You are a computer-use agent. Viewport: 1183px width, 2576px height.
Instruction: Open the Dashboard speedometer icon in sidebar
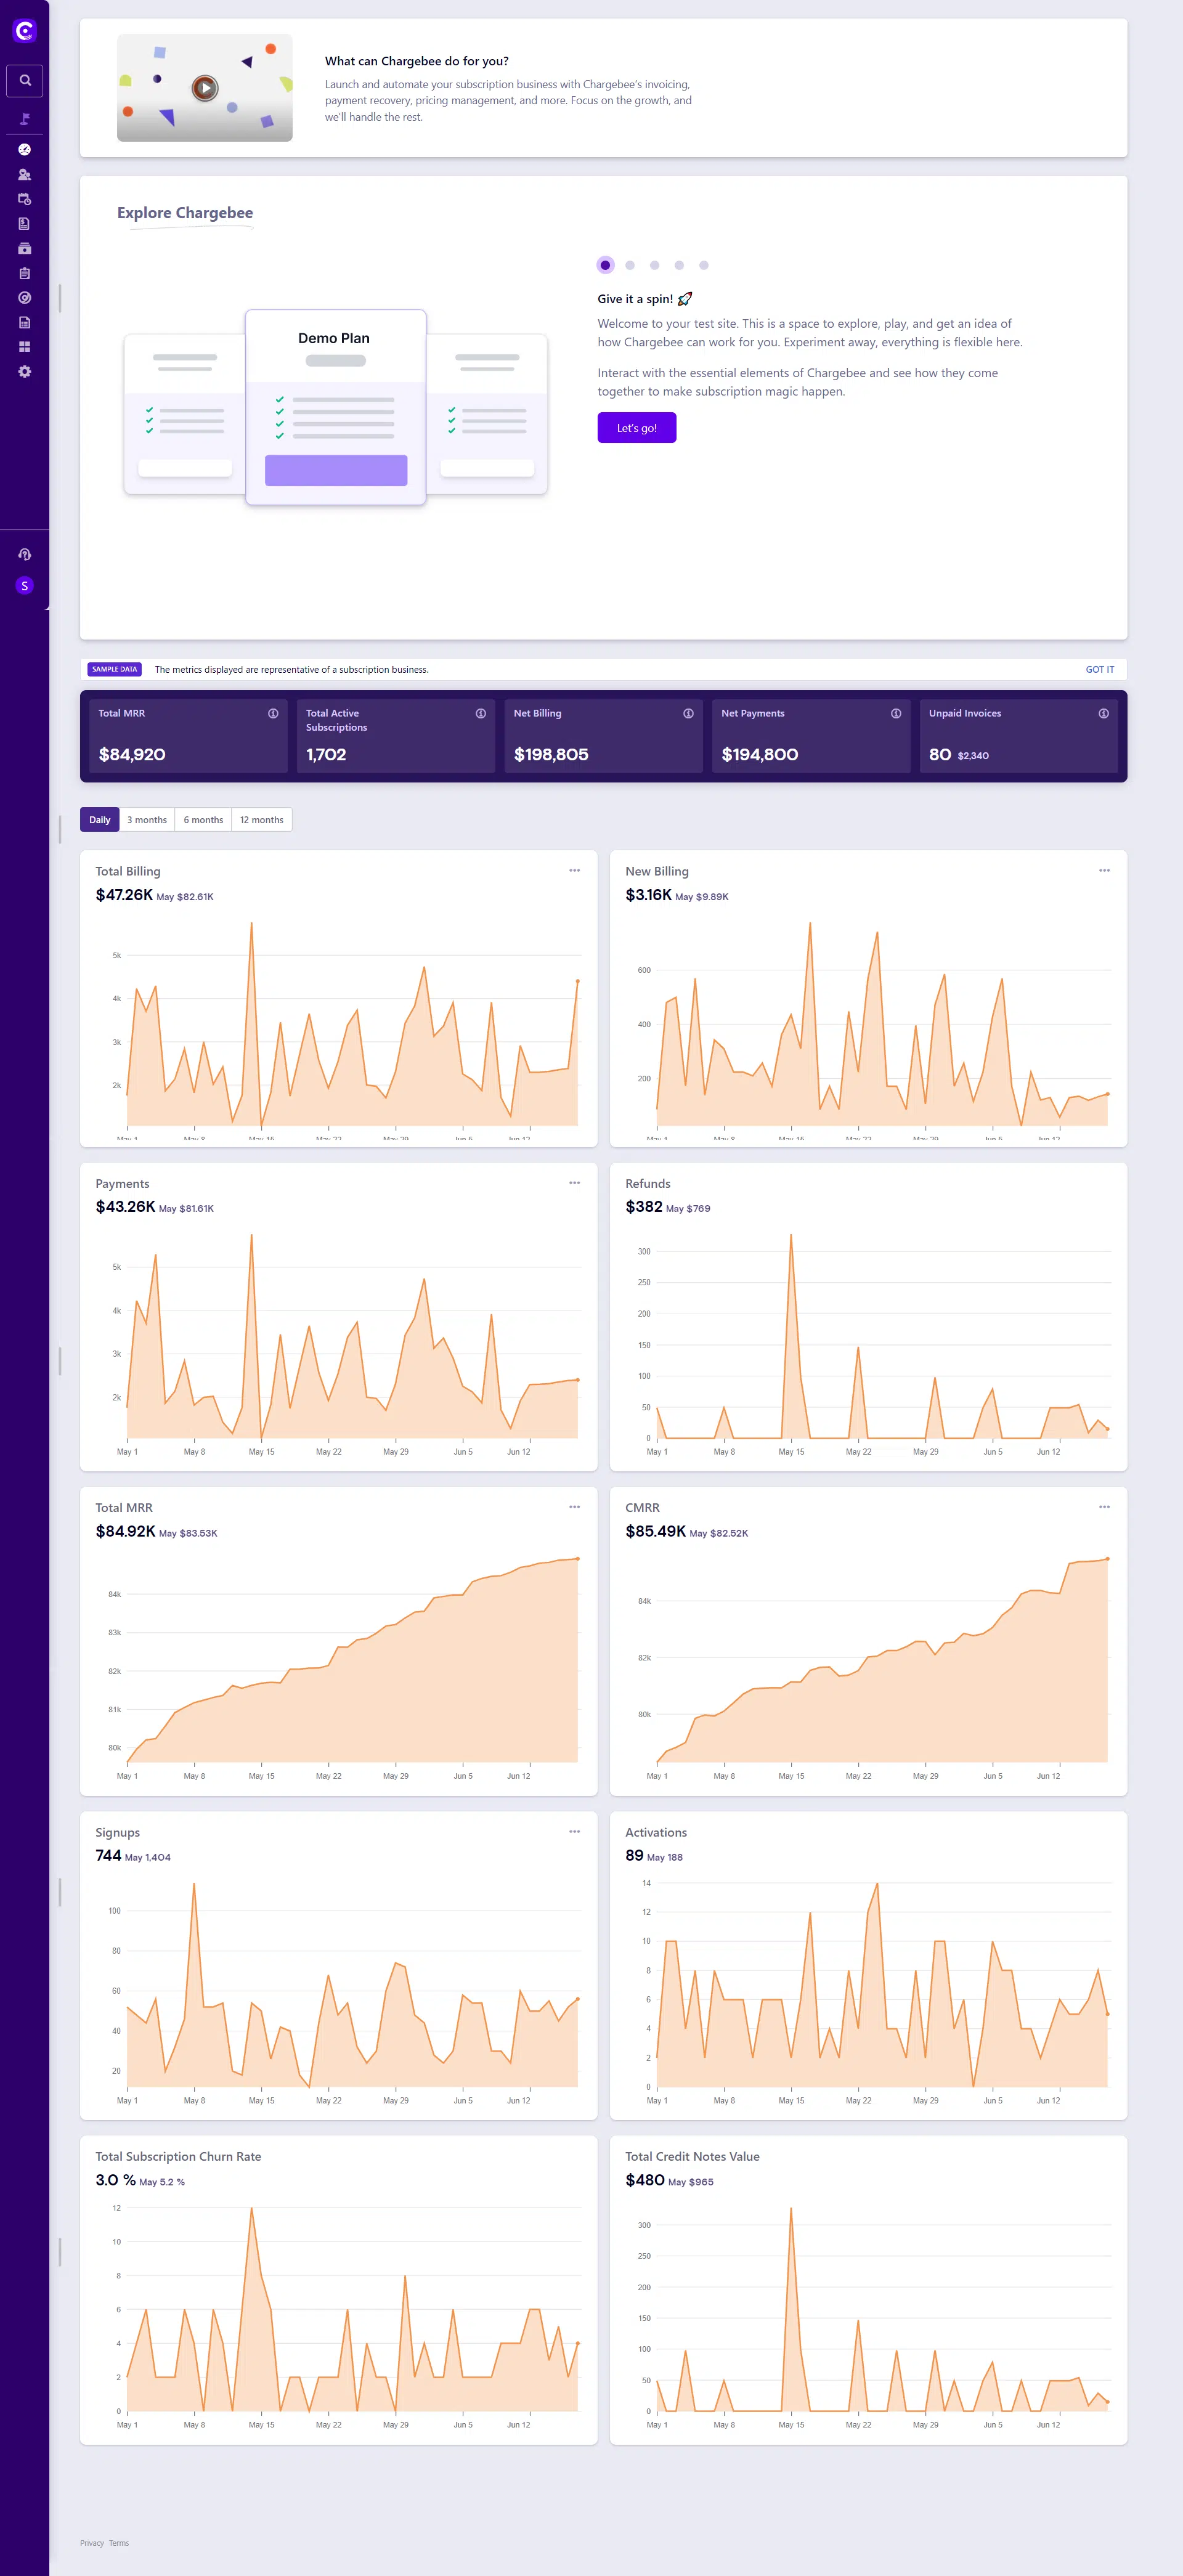[x=24, y=149]
